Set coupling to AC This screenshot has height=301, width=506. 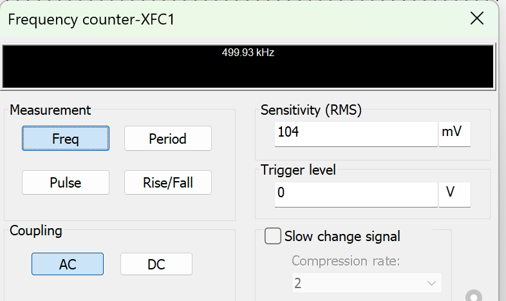(68, 264)
